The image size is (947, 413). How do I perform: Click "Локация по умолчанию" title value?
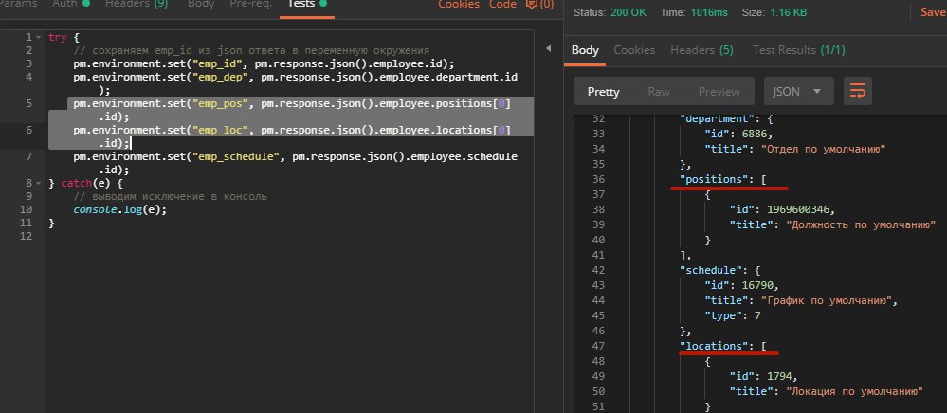[855, 391]
